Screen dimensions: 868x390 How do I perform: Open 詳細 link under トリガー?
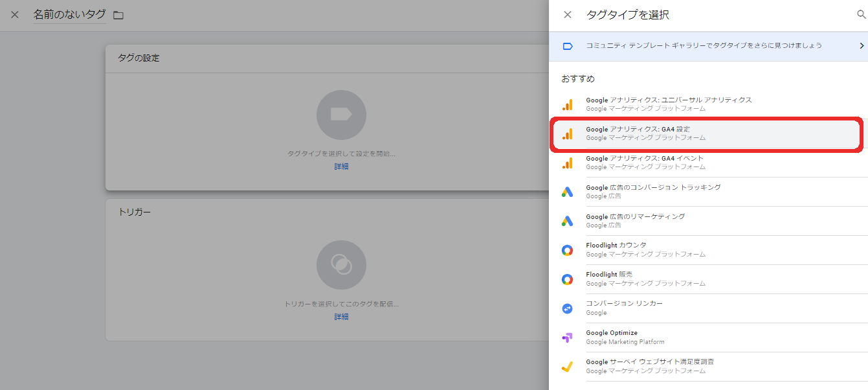341,317
